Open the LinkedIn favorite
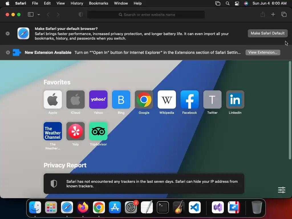 pyautogui.click(x=235, y=100)
